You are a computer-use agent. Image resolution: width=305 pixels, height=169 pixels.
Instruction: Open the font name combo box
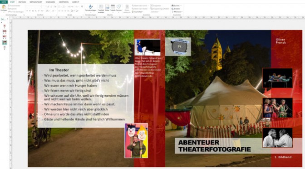[x=33, y=7]
